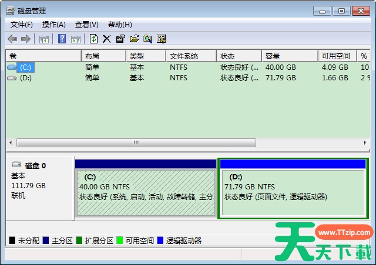376x265 pixels.
Task: Click the 71.79 GB capacity cell
Action: click(x=281, y=78)
